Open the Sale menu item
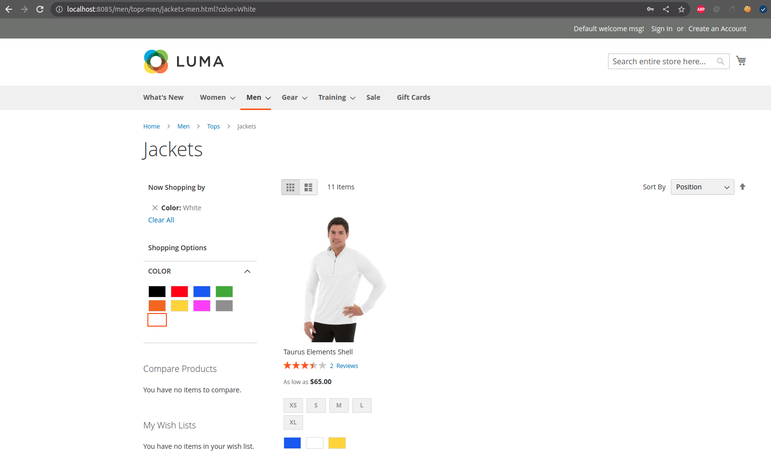 click(x=373, y=97)
